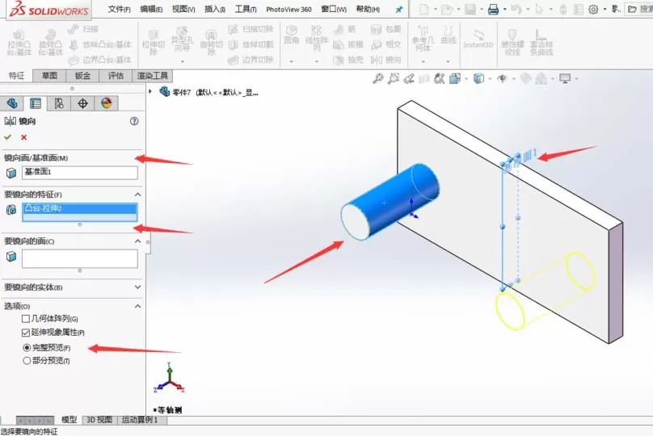Cancel the mirror with red X
This screenshot has height=436, width=653.
point(23,137)
